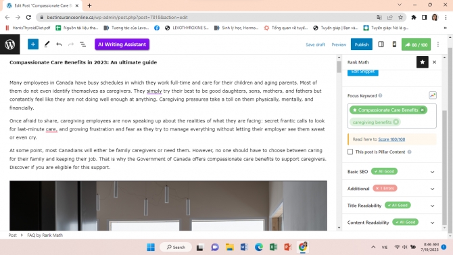Check This post is Pillar Content
This screenshot has width=453, height=255.
tap(350, 152)
